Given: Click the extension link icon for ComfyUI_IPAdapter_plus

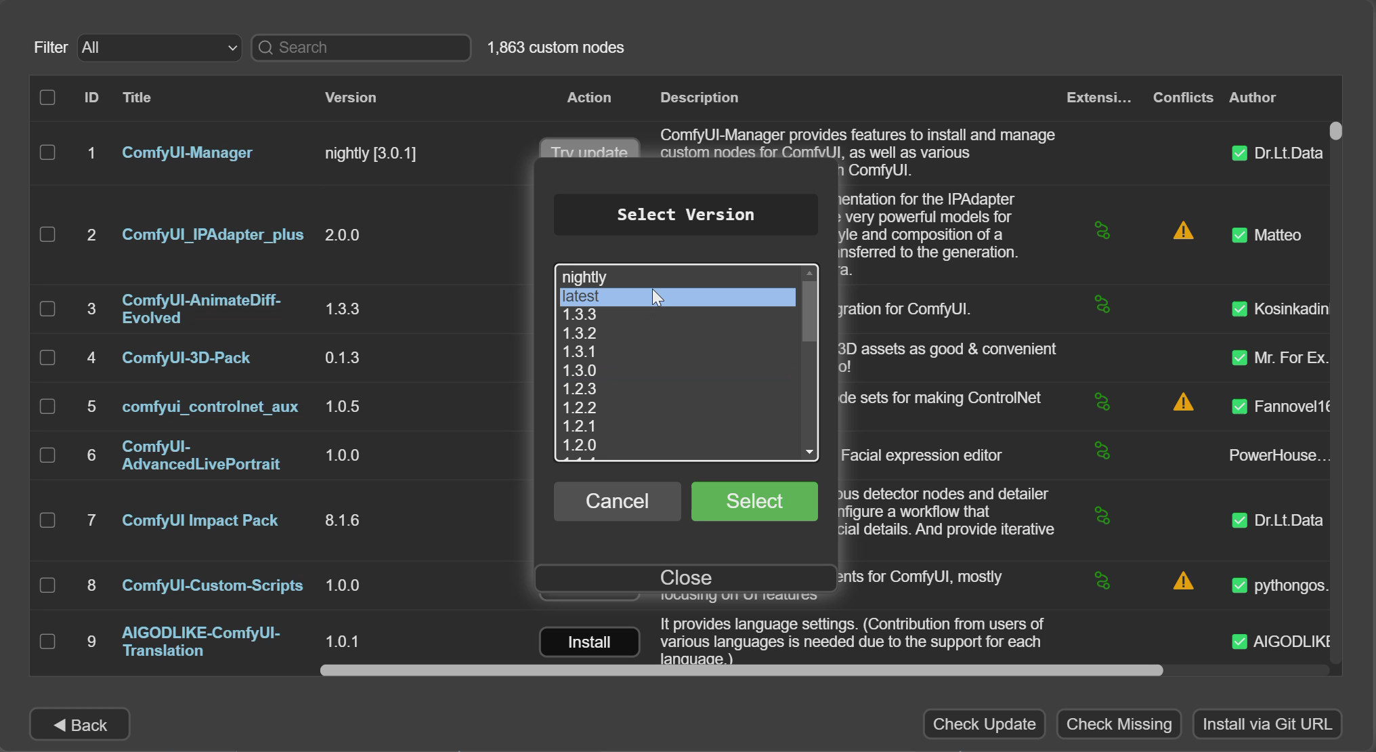Looking at the screenshot, I should tap(1102, 231).
